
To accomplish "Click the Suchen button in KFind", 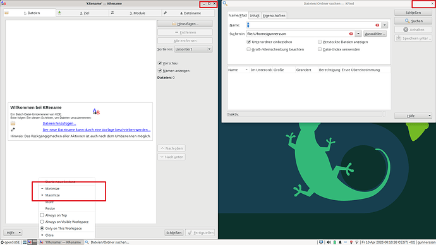I will click(413, 21).
